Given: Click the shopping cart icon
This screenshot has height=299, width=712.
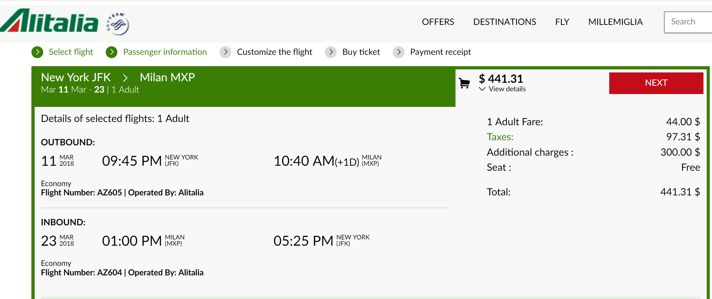Looking at the screenshot, I should [x=464, y=83].
